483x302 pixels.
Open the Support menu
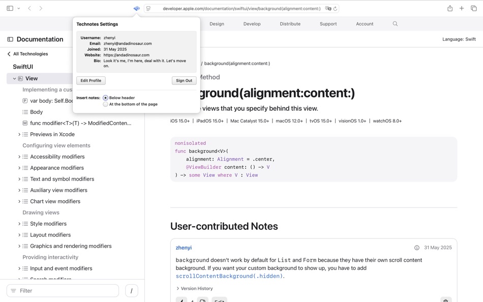(x=328, y=24)
